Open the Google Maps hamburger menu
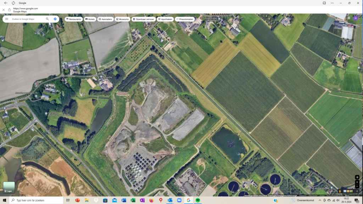The image size is (363, 204). (6, 19)
